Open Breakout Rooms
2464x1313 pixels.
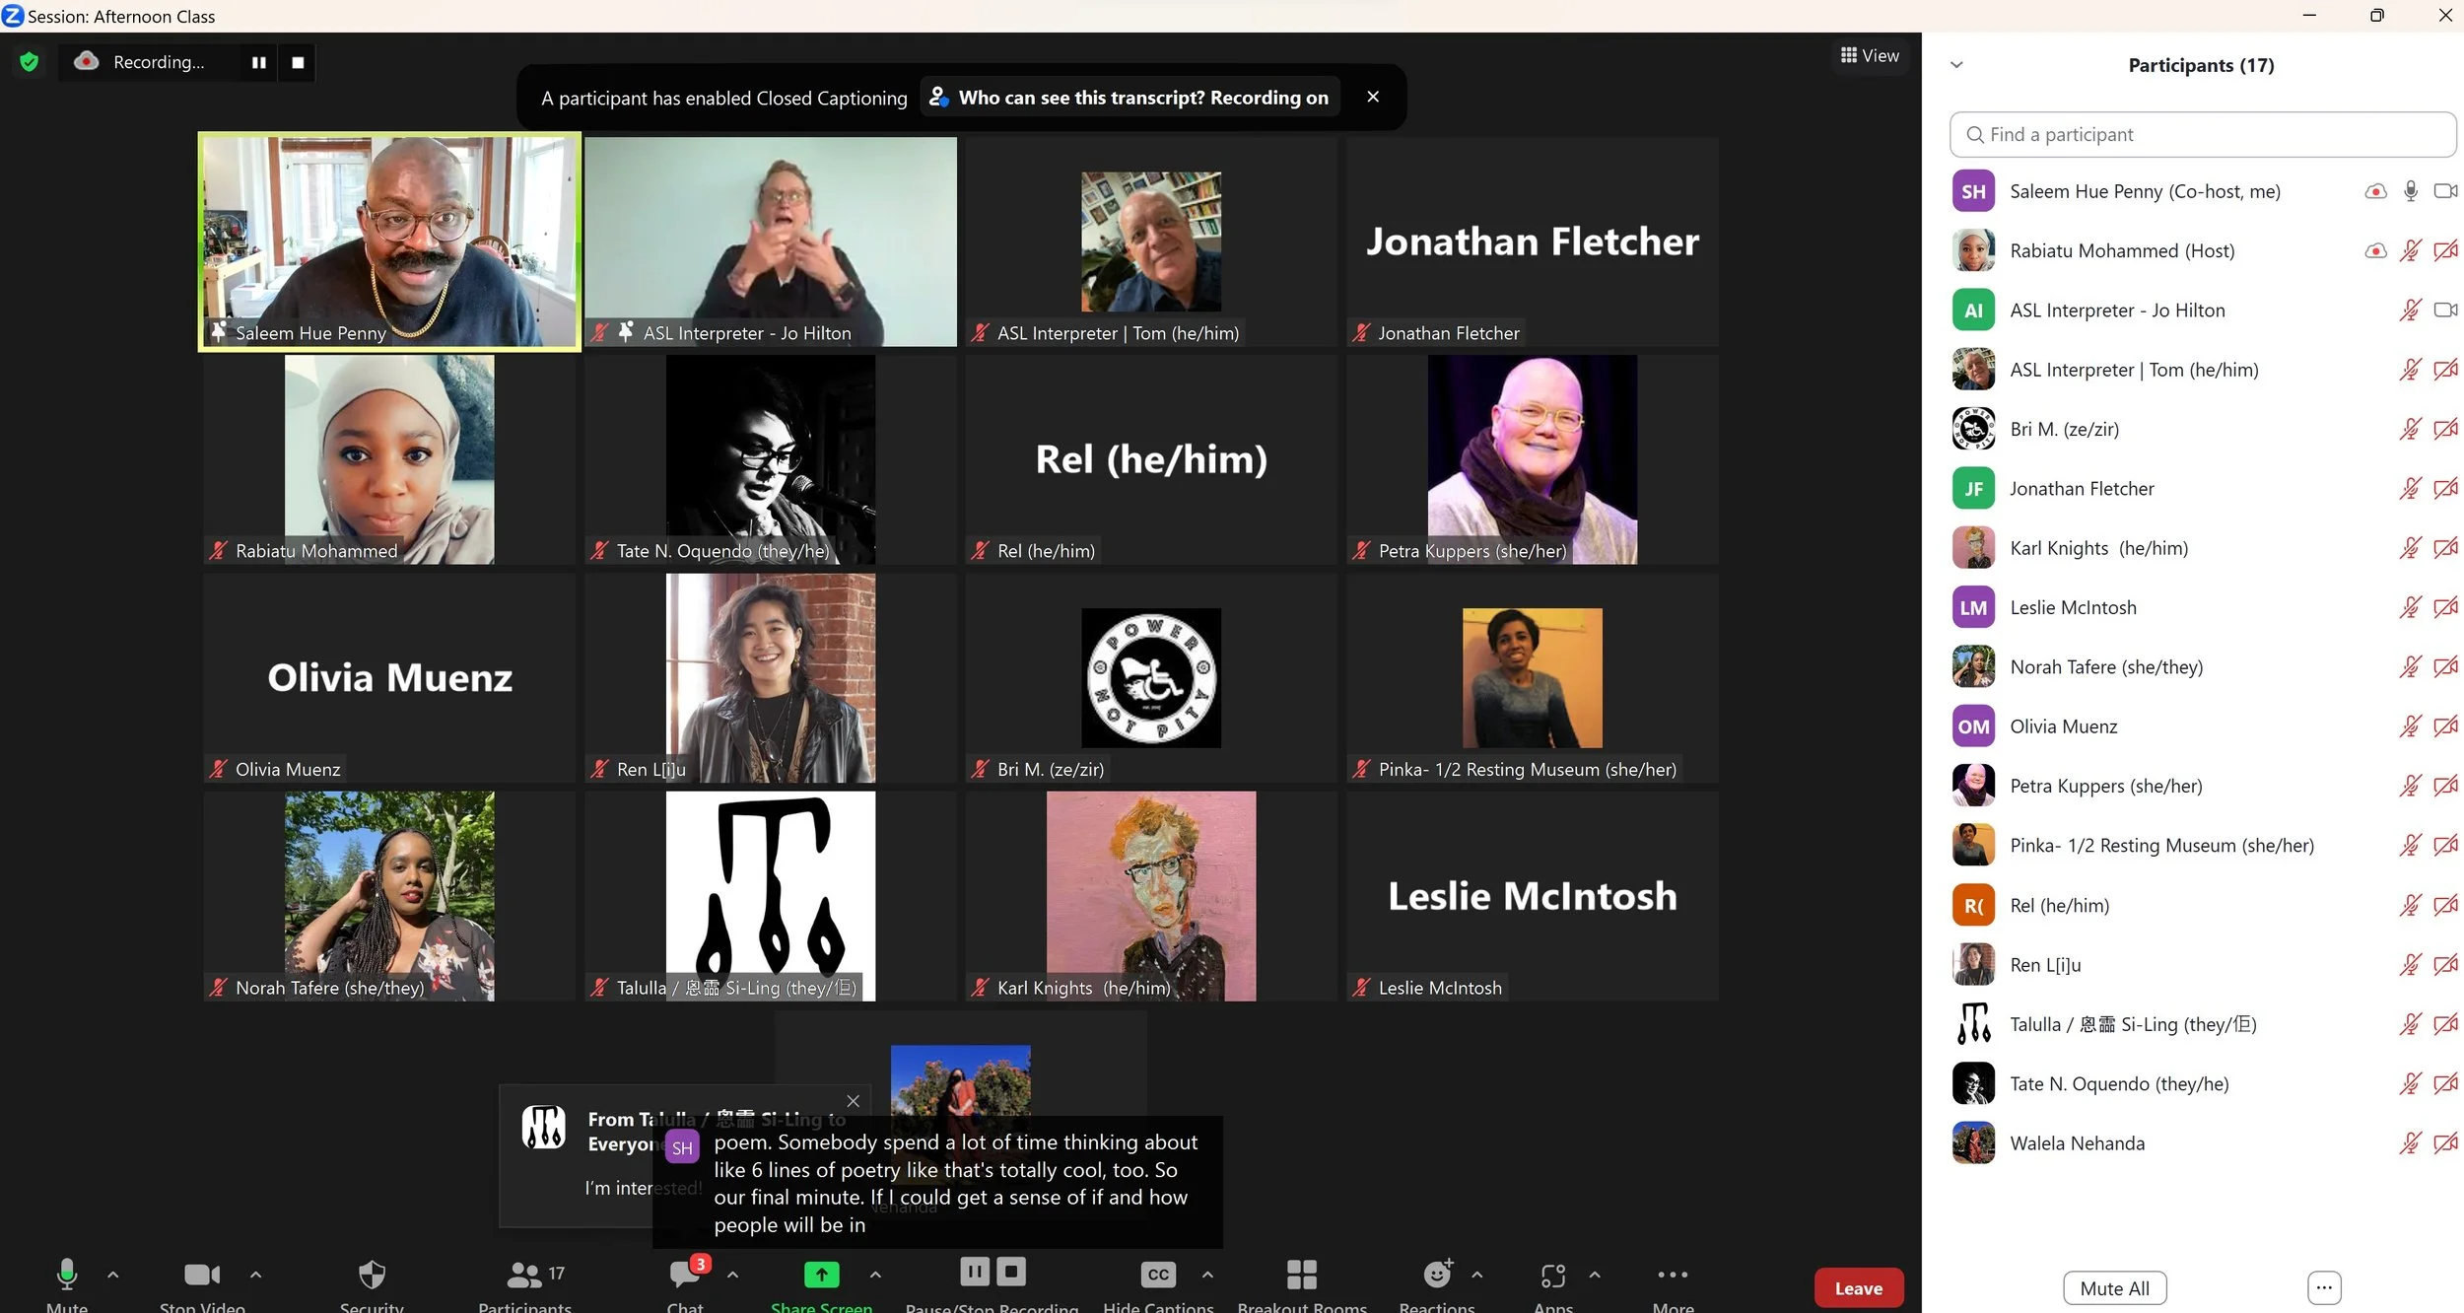1301,1275
